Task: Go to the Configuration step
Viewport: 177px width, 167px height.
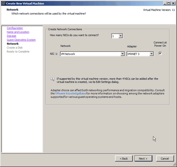Action: pos(15,28)
